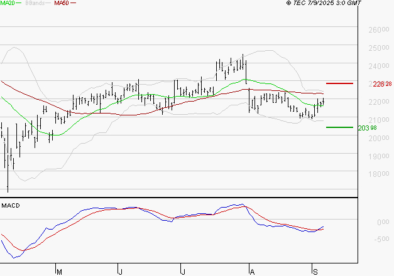The width and height of the screenshot is (394, 276).
Task: Select the May 'M' marker on time axis
Action: coord(59,272)
